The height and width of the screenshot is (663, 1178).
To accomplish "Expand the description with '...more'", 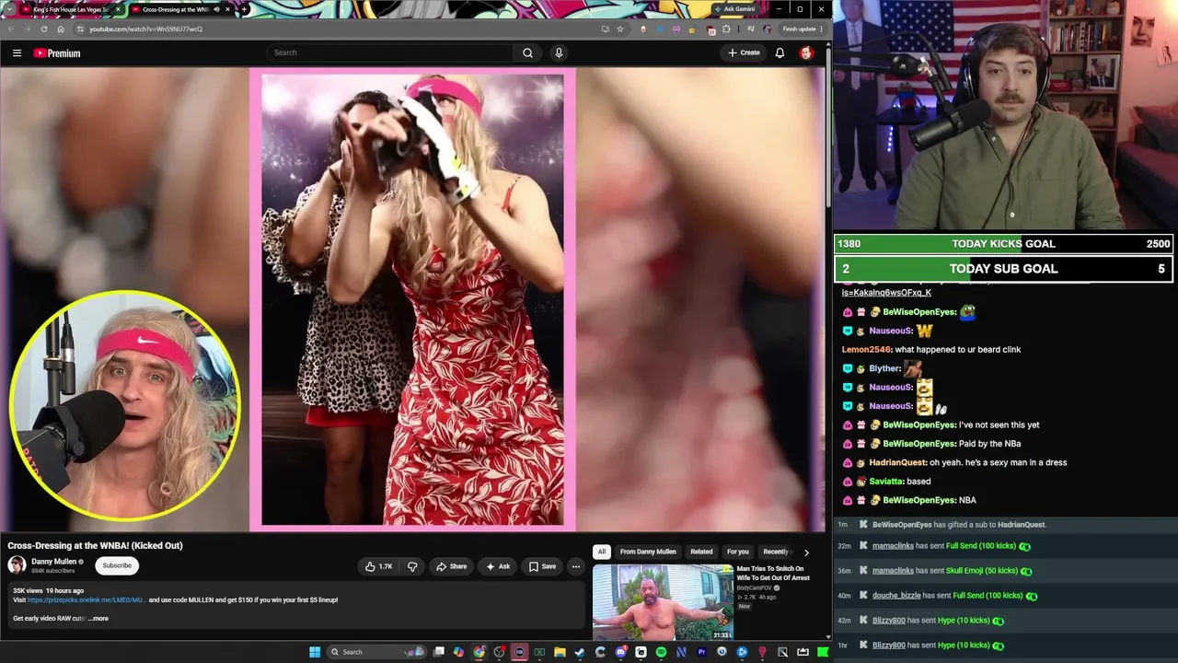I will (x=98, y=618).
